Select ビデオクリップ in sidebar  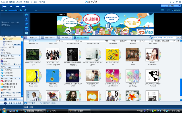[x=8, y=42]
